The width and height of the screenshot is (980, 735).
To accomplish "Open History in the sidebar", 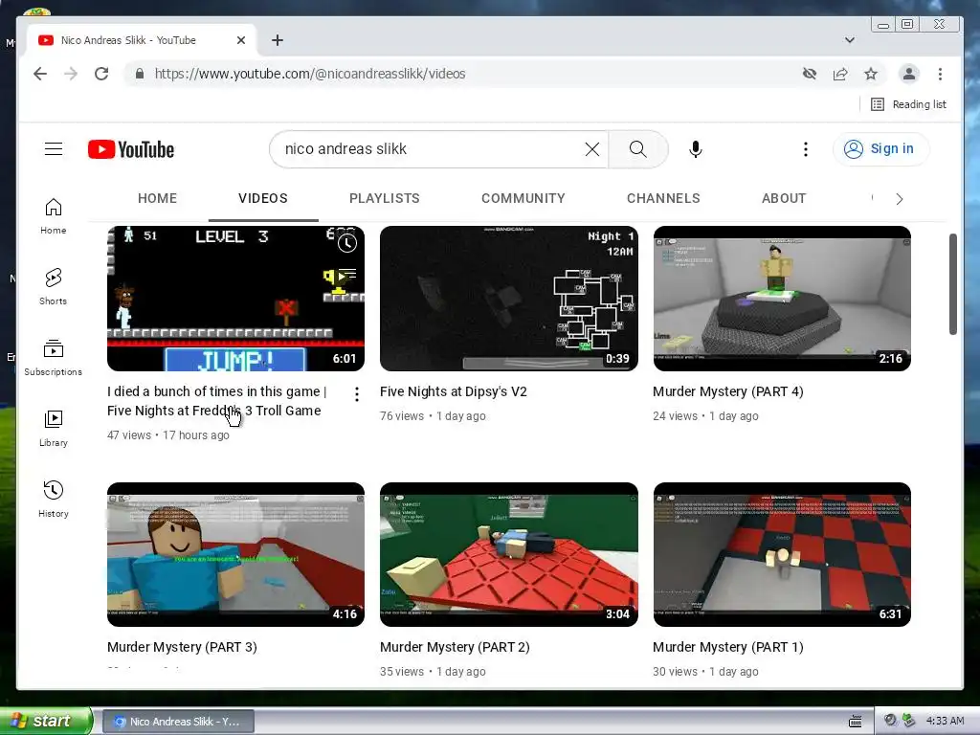I will coord(54,500).
